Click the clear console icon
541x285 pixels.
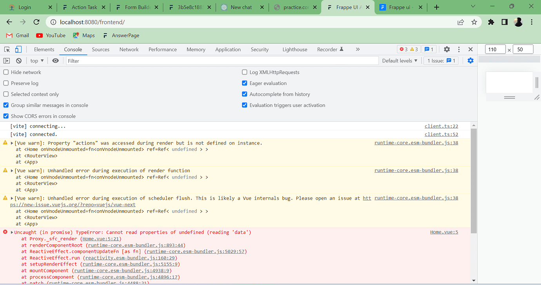(18, 60)
